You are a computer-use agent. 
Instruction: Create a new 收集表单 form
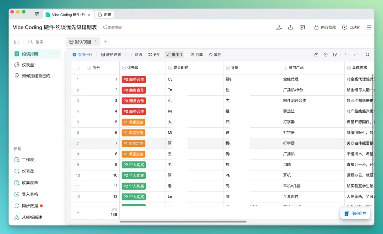click(x=26, y=183)
